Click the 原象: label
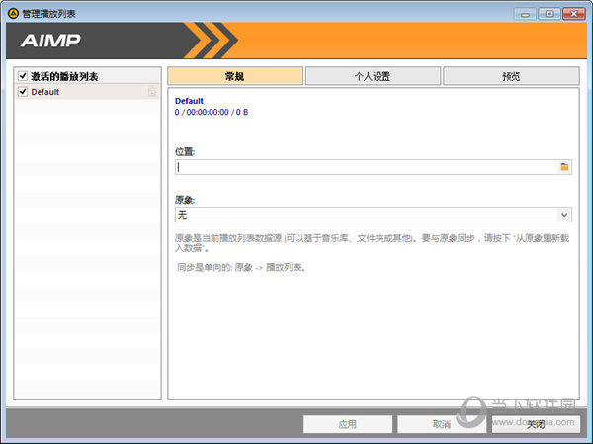 tap(185, 200)
